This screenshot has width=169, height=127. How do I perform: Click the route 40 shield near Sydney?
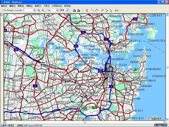tap(100, 71)
